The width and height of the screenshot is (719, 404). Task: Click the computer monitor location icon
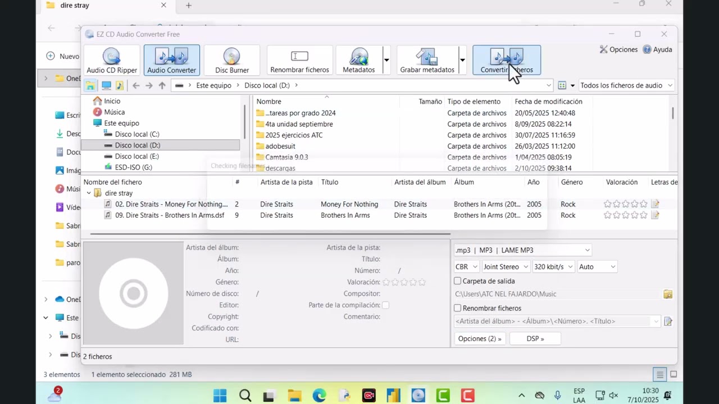(106, 85)
